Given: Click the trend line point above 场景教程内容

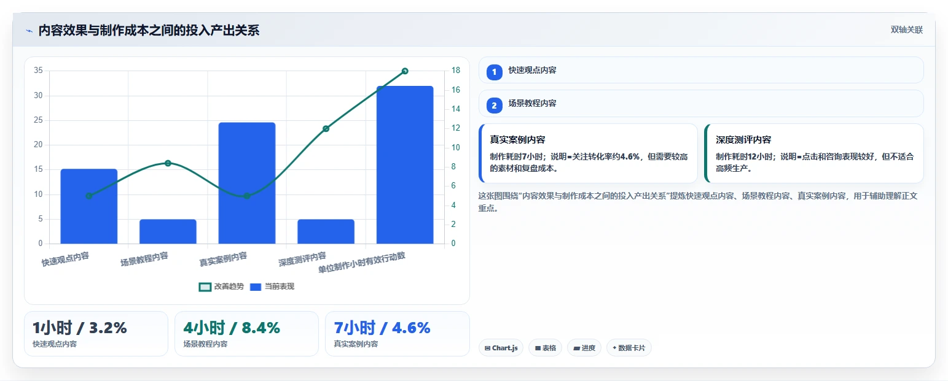Looking at the screenshot, I should click(168, 163).
